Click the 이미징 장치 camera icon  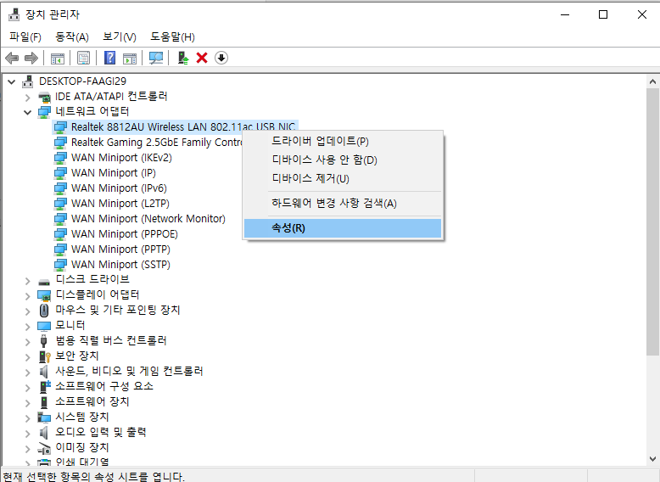(44, 448)
